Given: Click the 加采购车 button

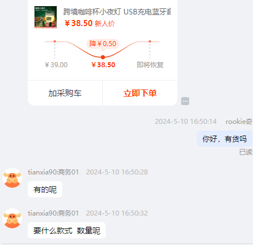Looking at the screenshot, I should click(65, 93).
